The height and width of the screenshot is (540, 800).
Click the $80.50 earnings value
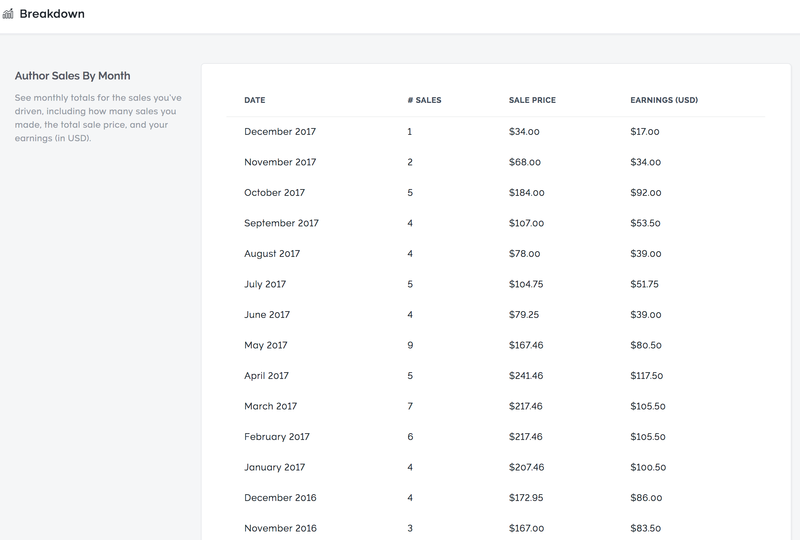tap(646, 345)
